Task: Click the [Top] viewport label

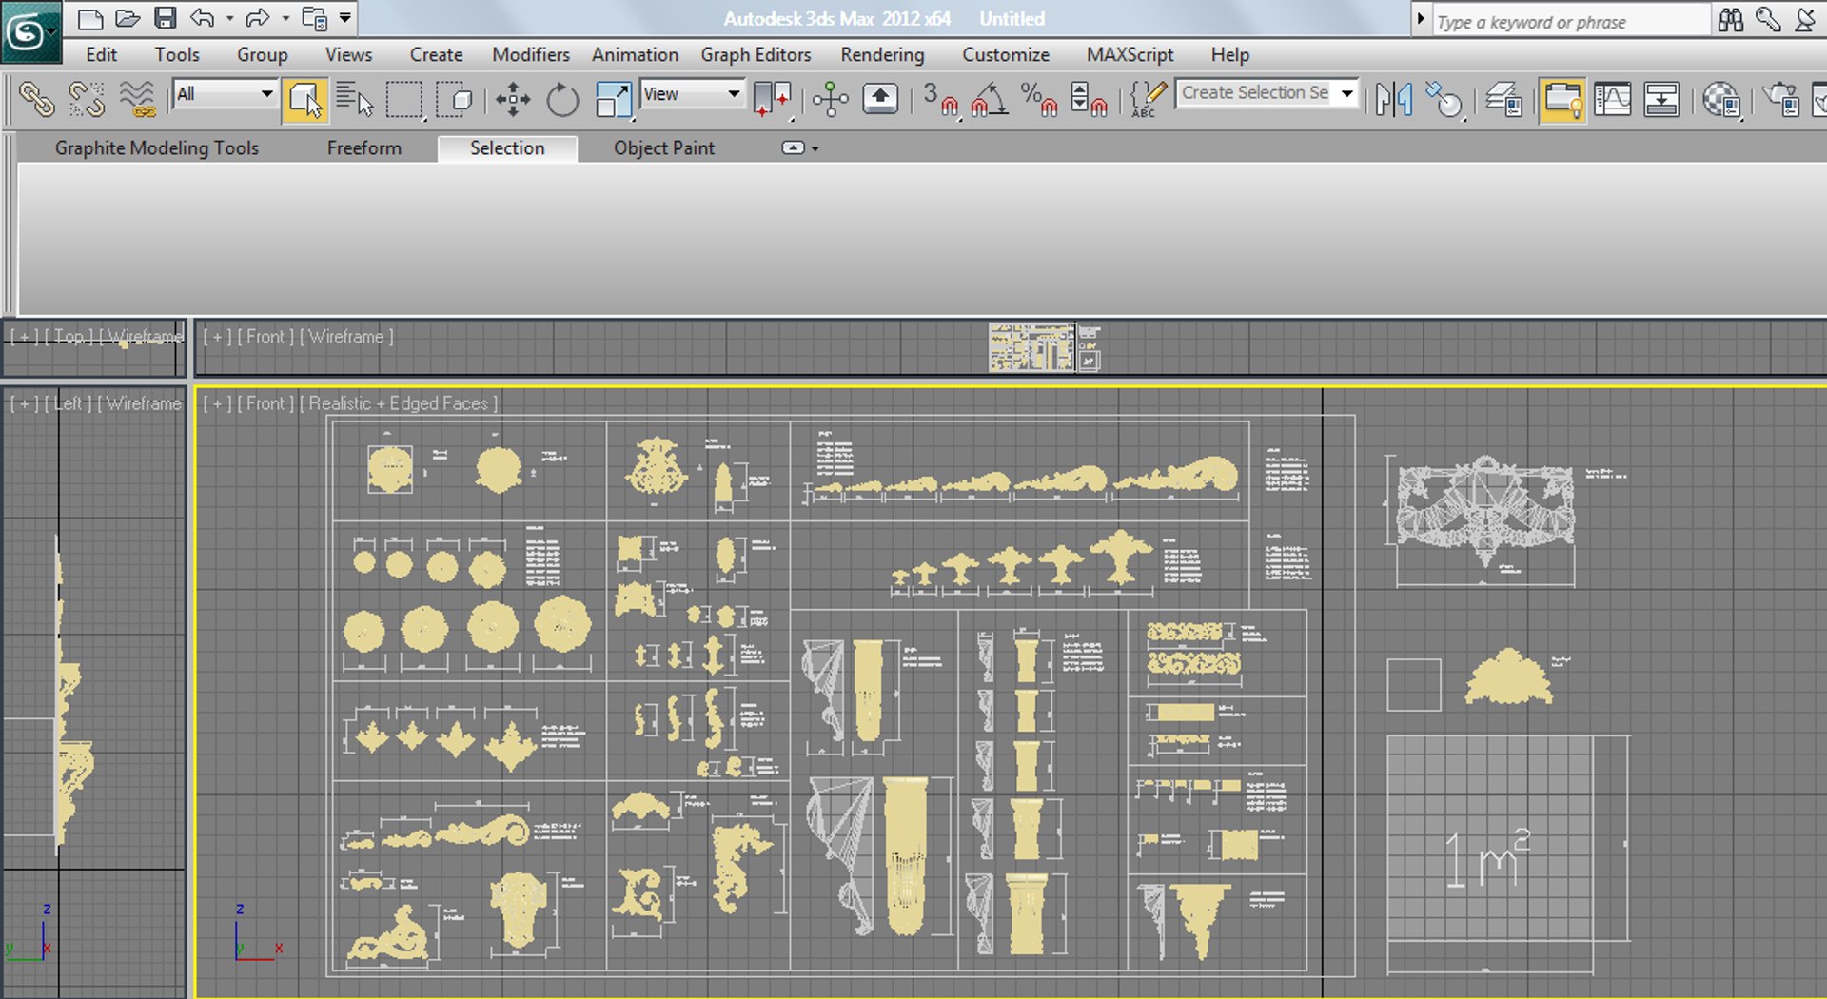Action: [x=69, y=337]
